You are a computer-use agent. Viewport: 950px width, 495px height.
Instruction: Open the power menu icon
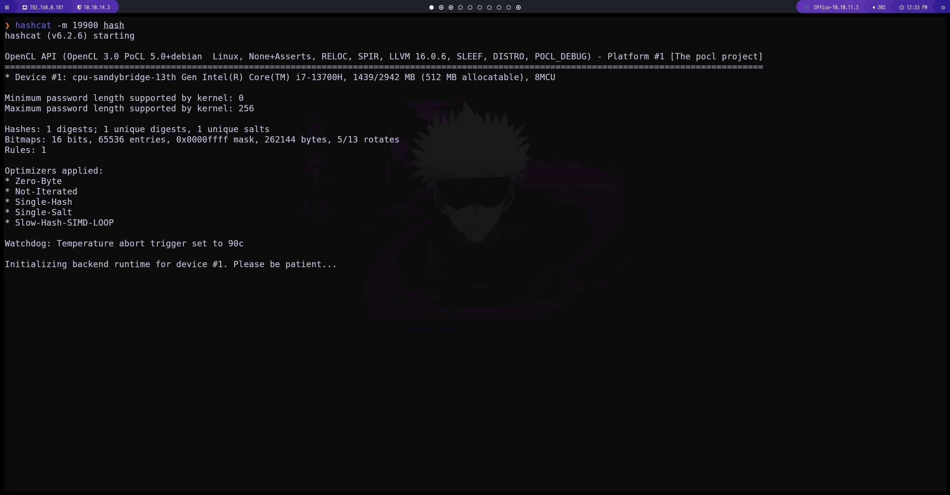(x=943, y=7)
